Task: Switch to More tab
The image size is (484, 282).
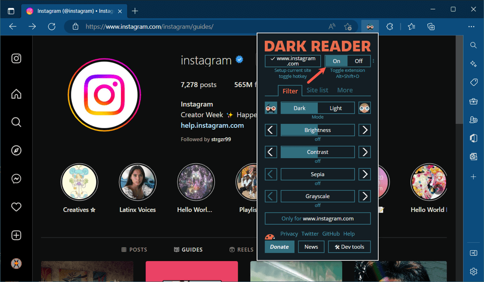Action: point(345,90)
